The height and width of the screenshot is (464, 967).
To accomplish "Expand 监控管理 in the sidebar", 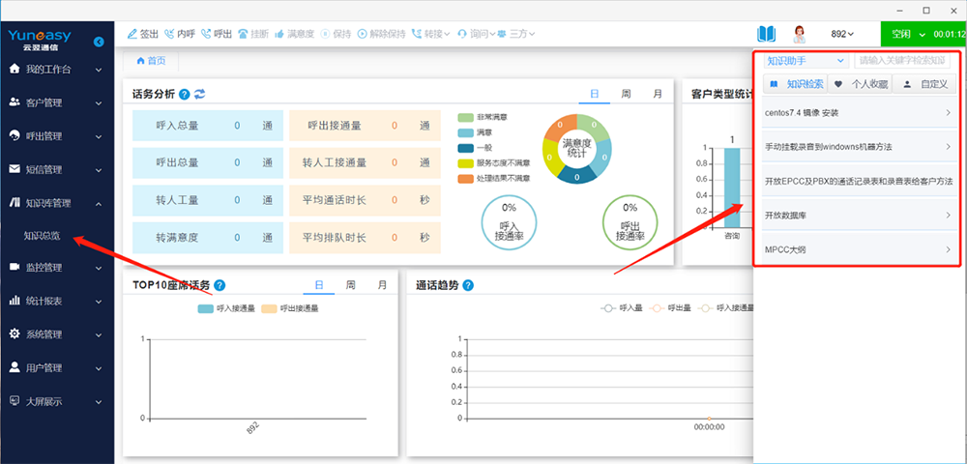I will coord(57,268).
